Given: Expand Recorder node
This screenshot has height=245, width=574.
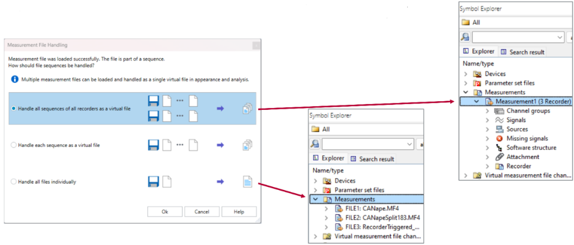Looking at the screenshot, I should point(487,166).
